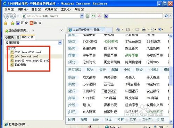The height and width of the screenshot is (128, 174).
Task: Click the search magnifier icon
Action: (166, 16)
